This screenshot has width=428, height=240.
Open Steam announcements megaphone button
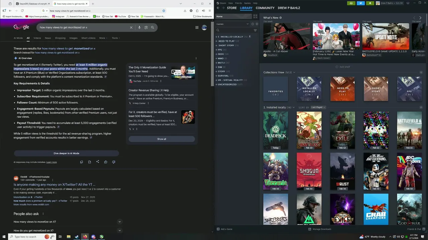361,3
